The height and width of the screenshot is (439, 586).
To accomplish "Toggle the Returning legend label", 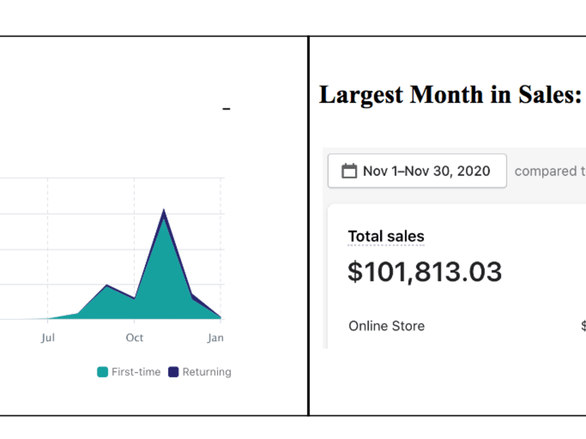I will [x=207, y=372].
